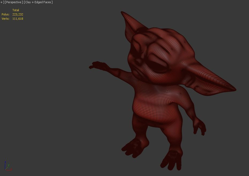Image resolution: width=249 pixels, height=176 pixels.
Task: Open the [Clay + Edged Faces] shading menu
Action: point(38,2)
